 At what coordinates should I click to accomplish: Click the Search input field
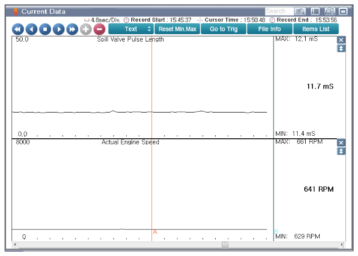coord(276,11)
